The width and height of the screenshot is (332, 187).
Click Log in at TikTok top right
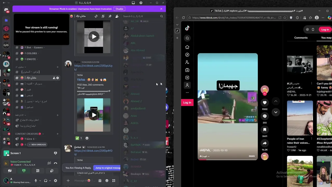pyautogui.click(x=325, y=30)
